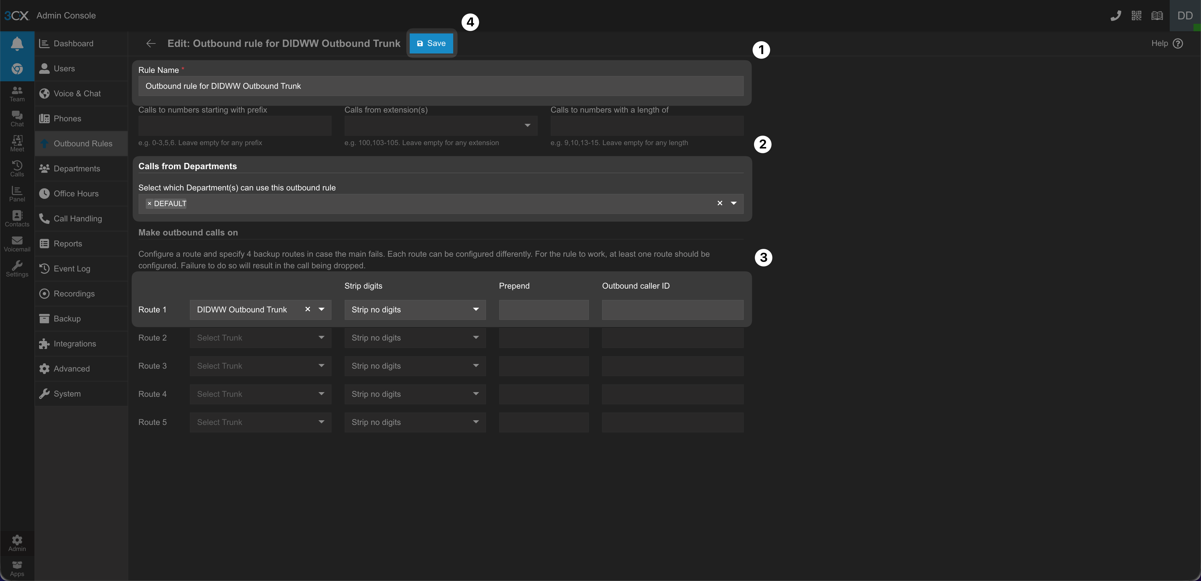
Task: Clear all selected departments
Action: (x=719, y=203)
